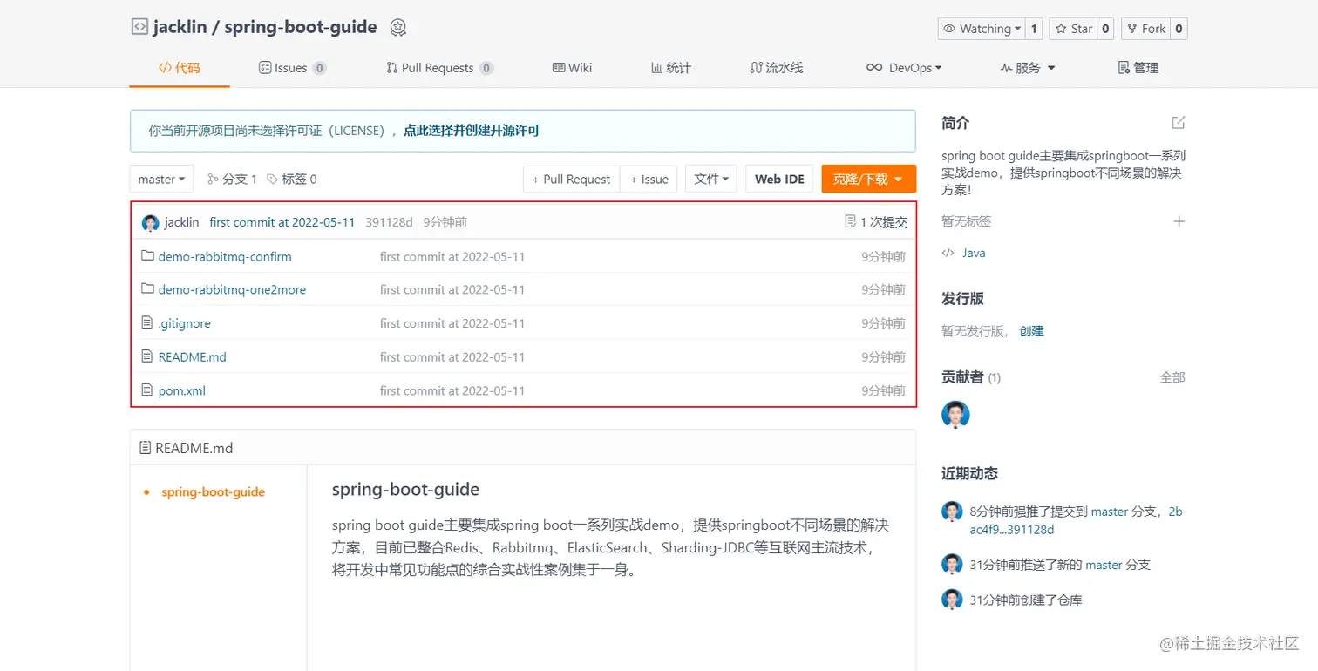
Task: Click the 标签 0 link
Action: pyautogui.click(x=292, y=179)
